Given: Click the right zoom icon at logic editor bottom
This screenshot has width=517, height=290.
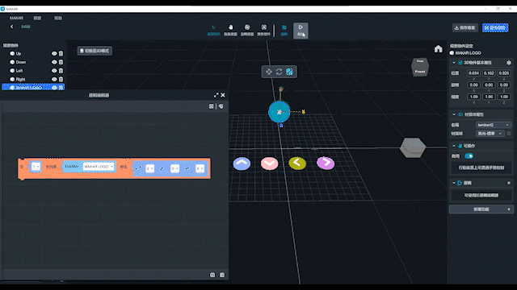Looking at the screenshot, I should 222,275.
